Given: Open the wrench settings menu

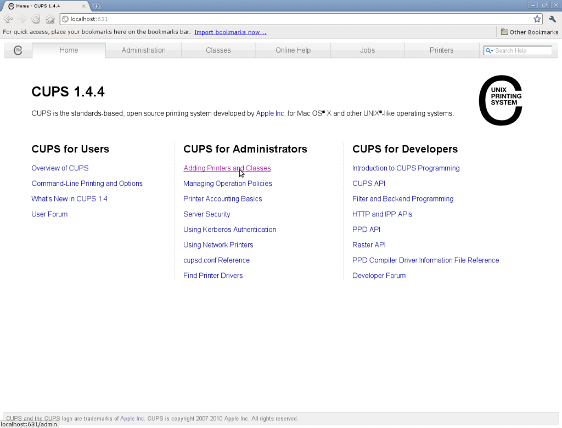Looking at the screenshot, I should (552, 19).
